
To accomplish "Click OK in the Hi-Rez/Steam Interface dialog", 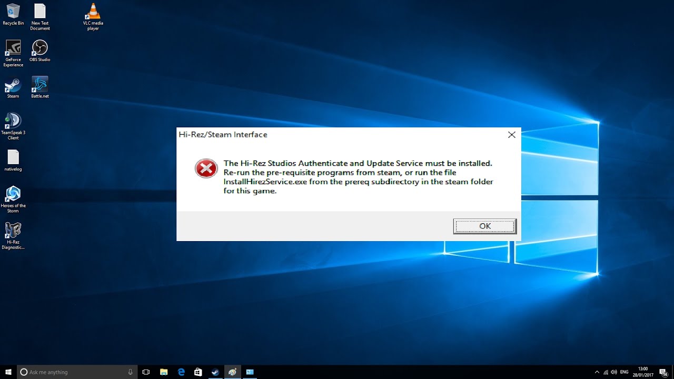I will point(485,226).
